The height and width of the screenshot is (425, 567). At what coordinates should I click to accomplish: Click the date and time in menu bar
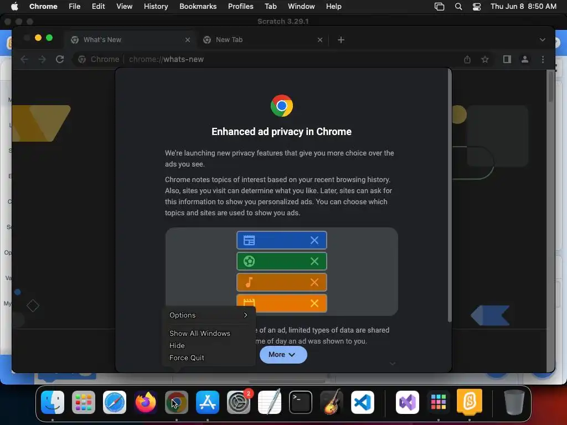coord(523,7)
